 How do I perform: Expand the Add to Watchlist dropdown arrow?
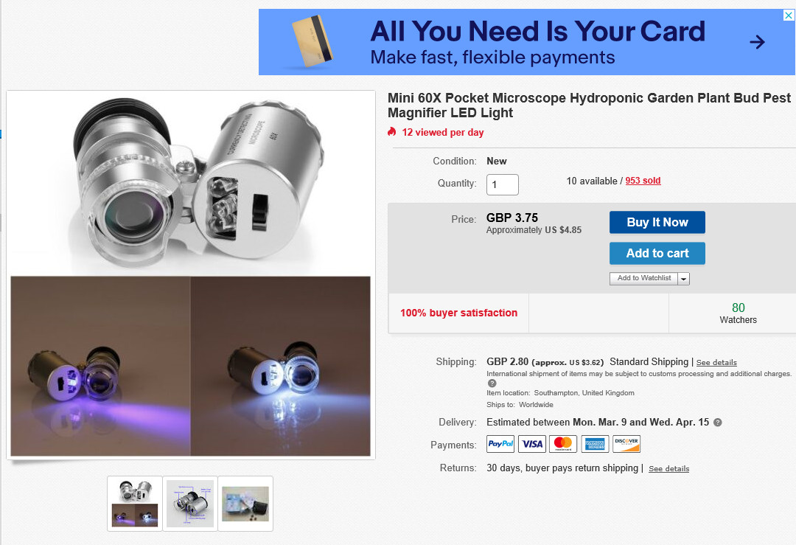684,279
